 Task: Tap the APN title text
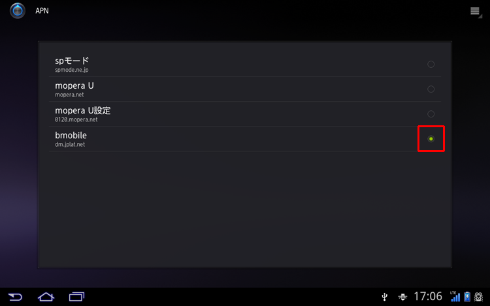pyautogui.click(x=42, y=11)
